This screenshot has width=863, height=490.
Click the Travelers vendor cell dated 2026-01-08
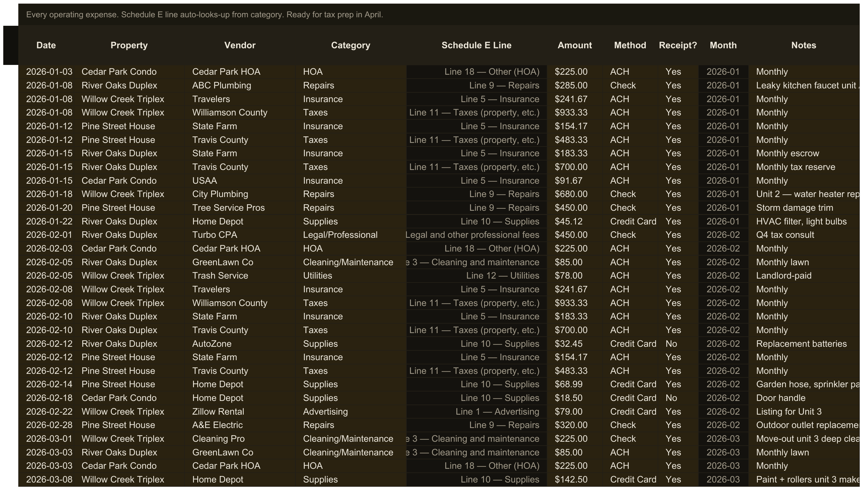(x=240, y=99)
